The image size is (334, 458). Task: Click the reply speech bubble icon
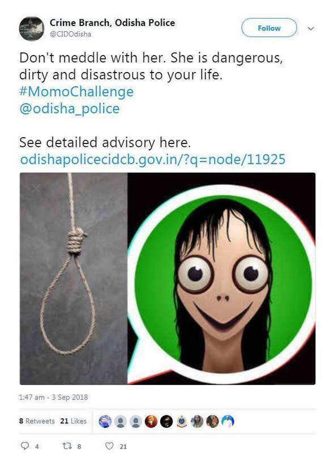click(x=25, y=446)
